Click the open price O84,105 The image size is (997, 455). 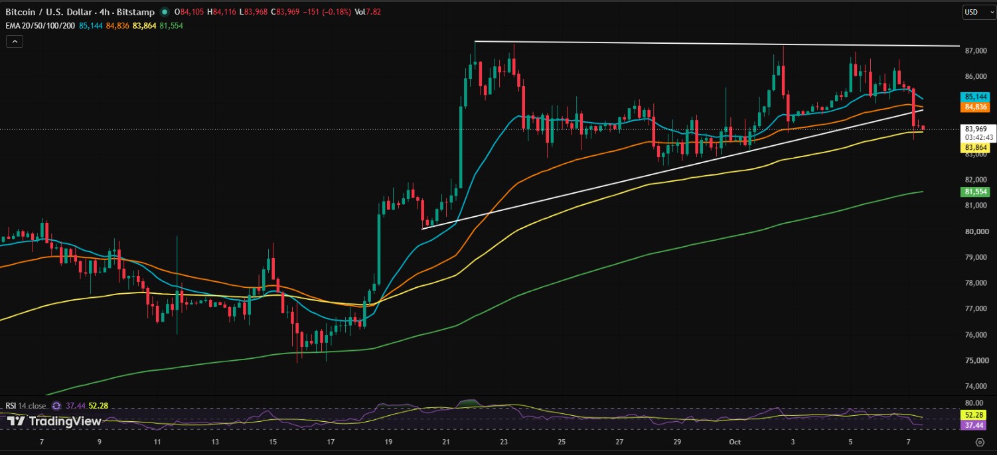(x=190, y=12)
